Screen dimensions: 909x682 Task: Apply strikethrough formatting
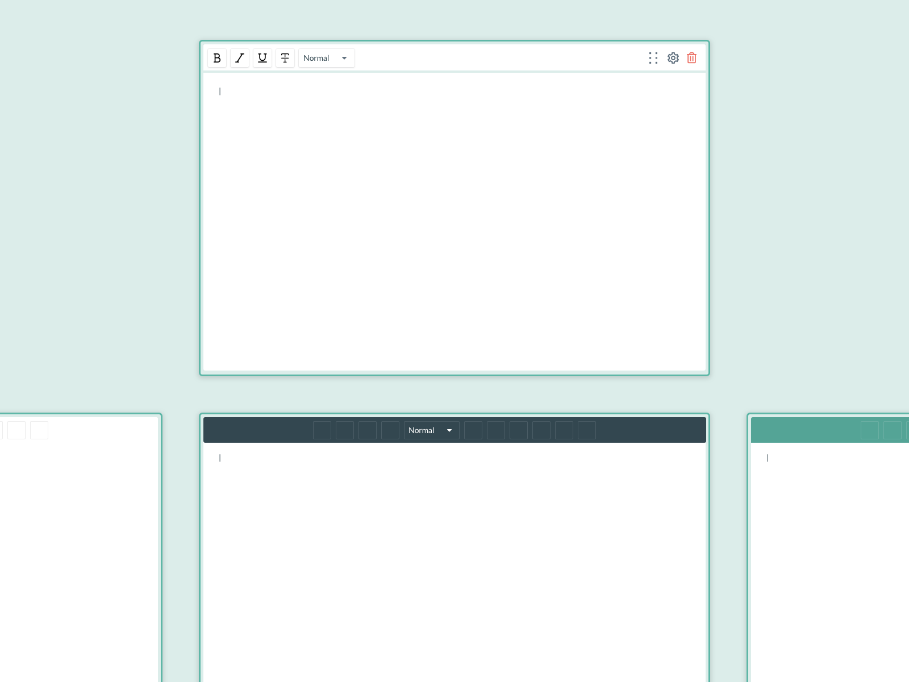point(285,57)
